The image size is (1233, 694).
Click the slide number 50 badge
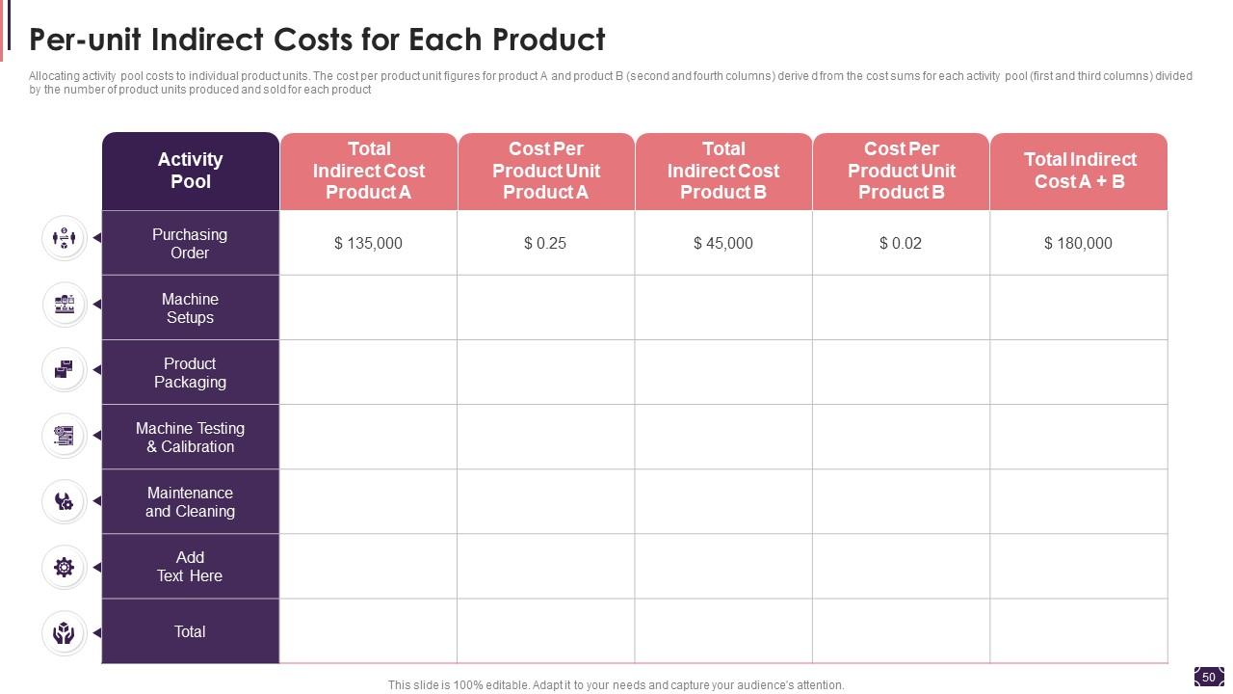[1209, 677]
